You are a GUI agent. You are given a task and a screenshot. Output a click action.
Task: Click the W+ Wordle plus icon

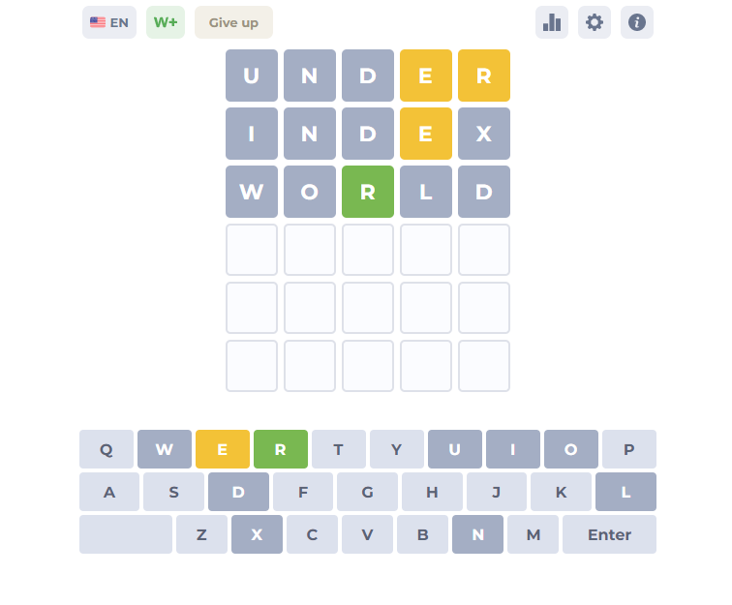pyautogui.click(x=166, y=22)
